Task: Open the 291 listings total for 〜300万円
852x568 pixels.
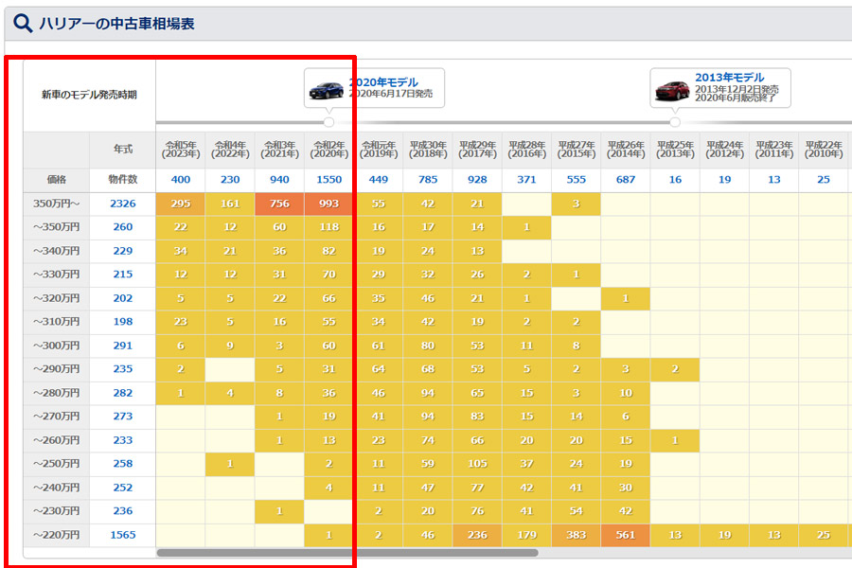Action: pyautogui.click(x=123, y=346)
